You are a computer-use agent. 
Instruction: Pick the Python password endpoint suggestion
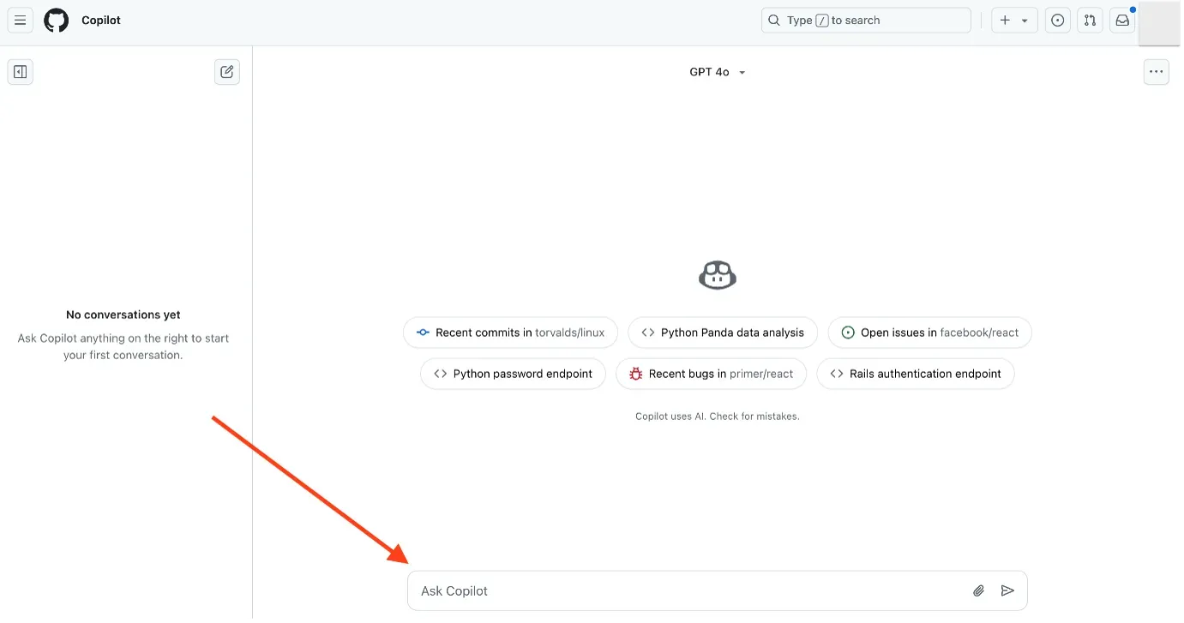513,374
